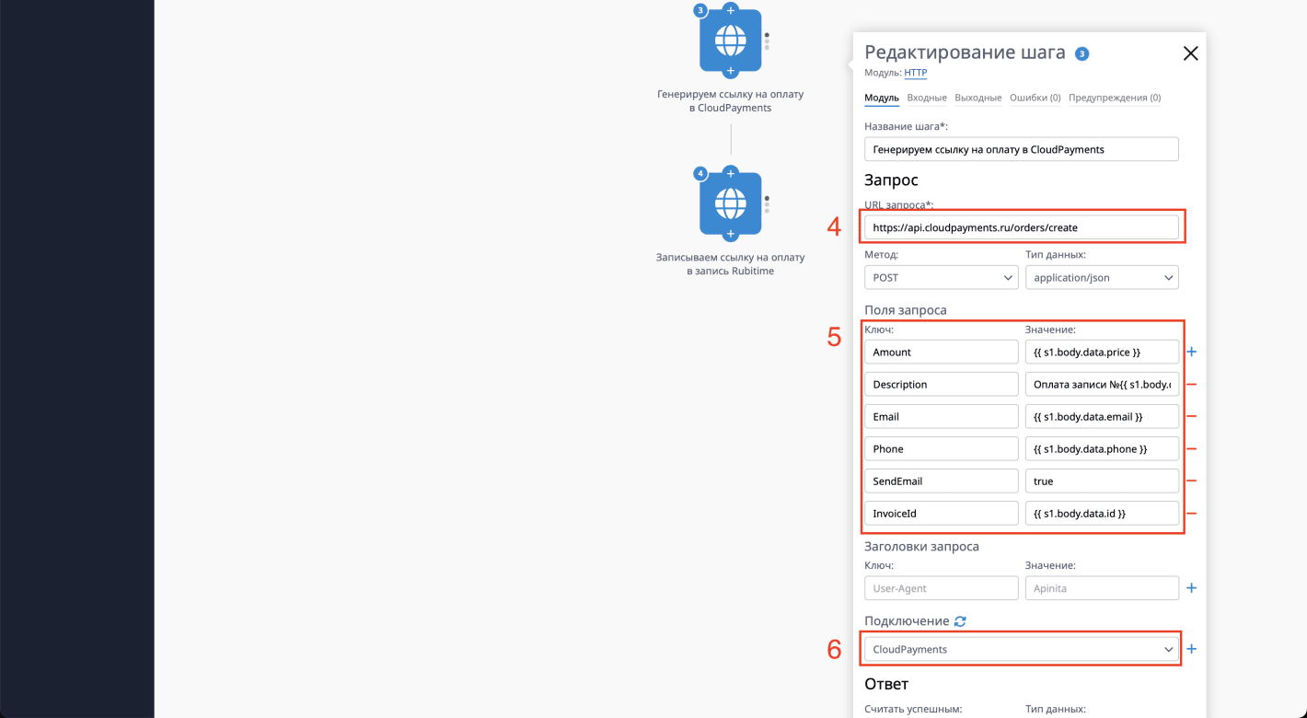Remove the Description field using its minus icon
This screenshot has width=1307, height=718.
tap(1191, 384)
